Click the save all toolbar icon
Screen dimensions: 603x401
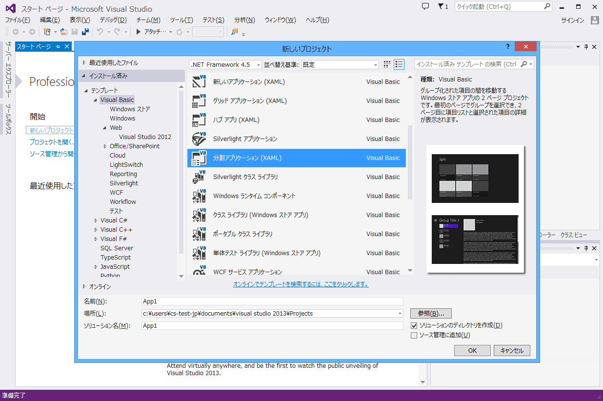pos(85,32)
